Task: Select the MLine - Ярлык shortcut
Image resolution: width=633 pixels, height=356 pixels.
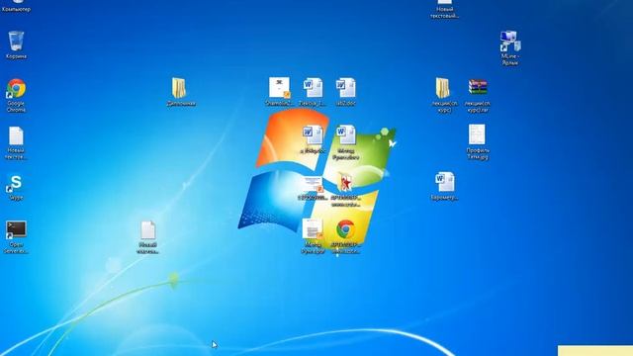Action: coord(510,42)
